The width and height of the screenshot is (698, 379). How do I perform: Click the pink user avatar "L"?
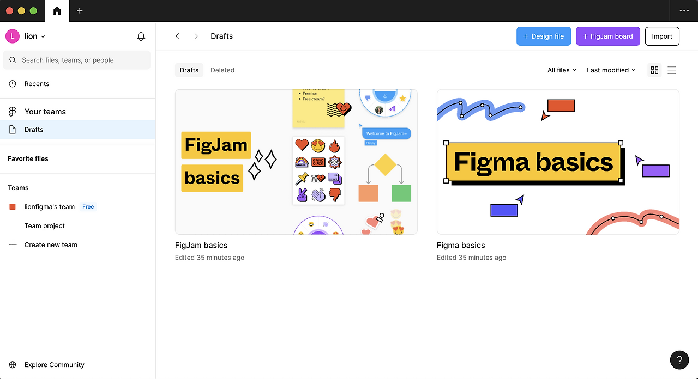click(x=12, y=36)
